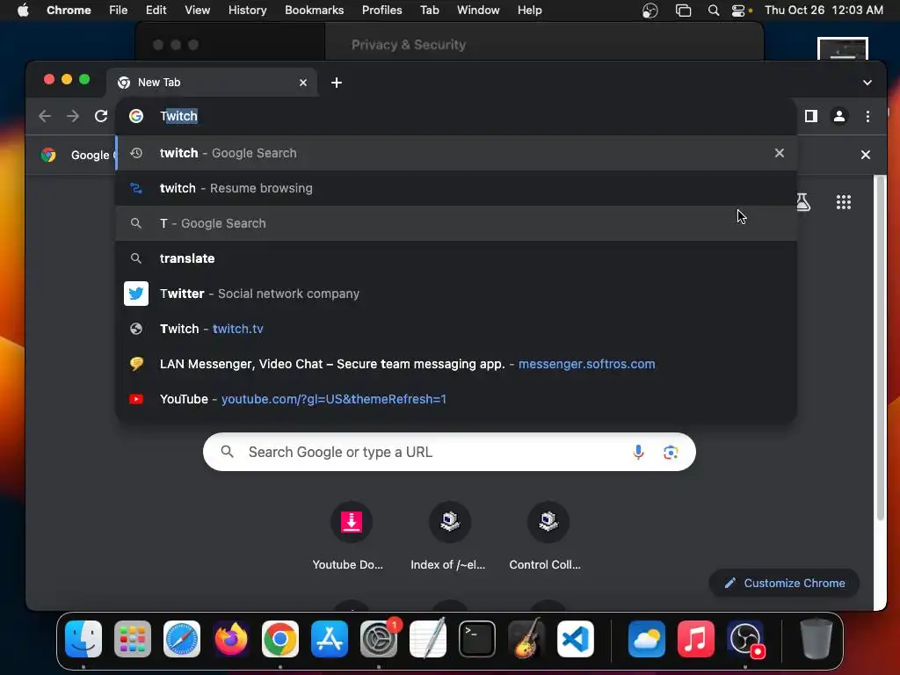Open the Chrome side panel icon
Viewport: 900px width, 675px height.
[x=811, y=116]
